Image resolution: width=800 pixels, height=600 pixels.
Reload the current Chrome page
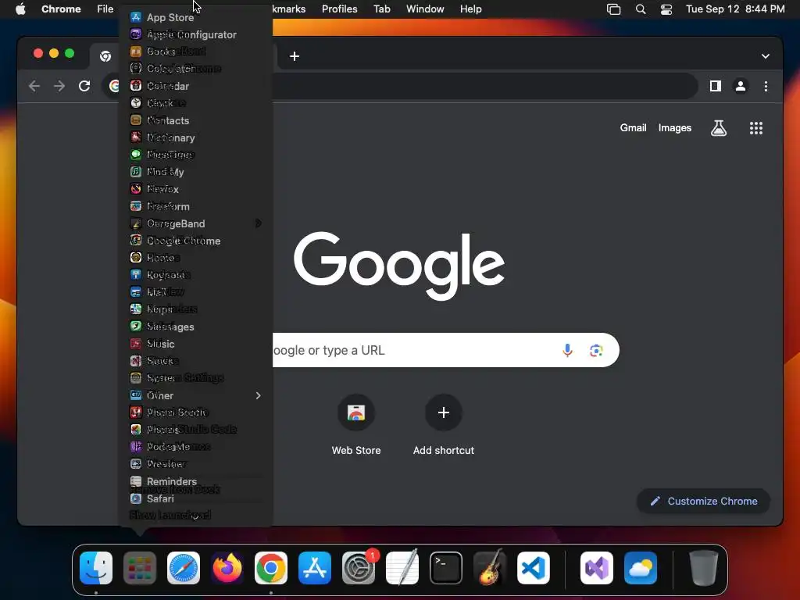[84, 86]
